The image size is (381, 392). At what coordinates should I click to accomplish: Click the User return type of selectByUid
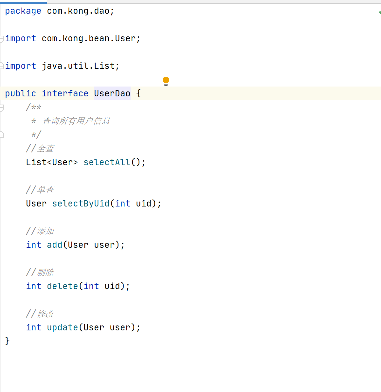coord(36,204)
